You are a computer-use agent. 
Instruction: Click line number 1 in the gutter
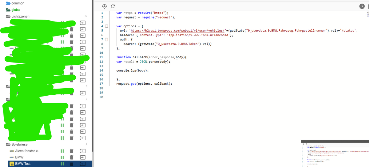click(x=102, y=13)
